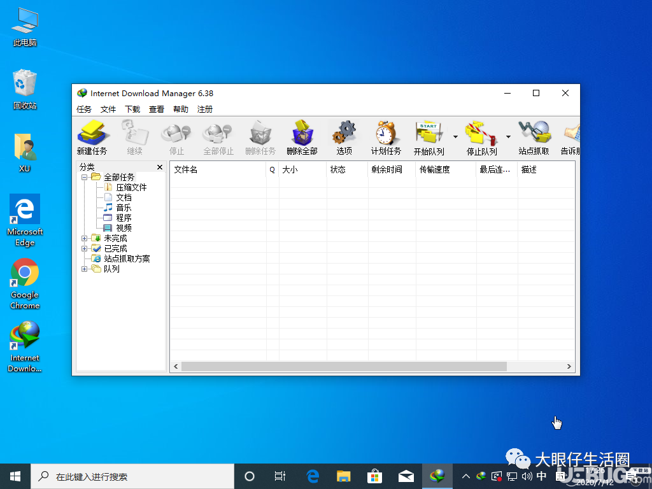The width and height of the screenshot is (652, 489).
Task: Click the 停止队列 (stop queue) icon
Action: 481,138
